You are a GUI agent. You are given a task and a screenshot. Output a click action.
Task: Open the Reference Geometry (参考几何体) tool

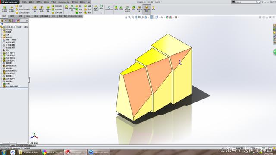pos(96,8)
